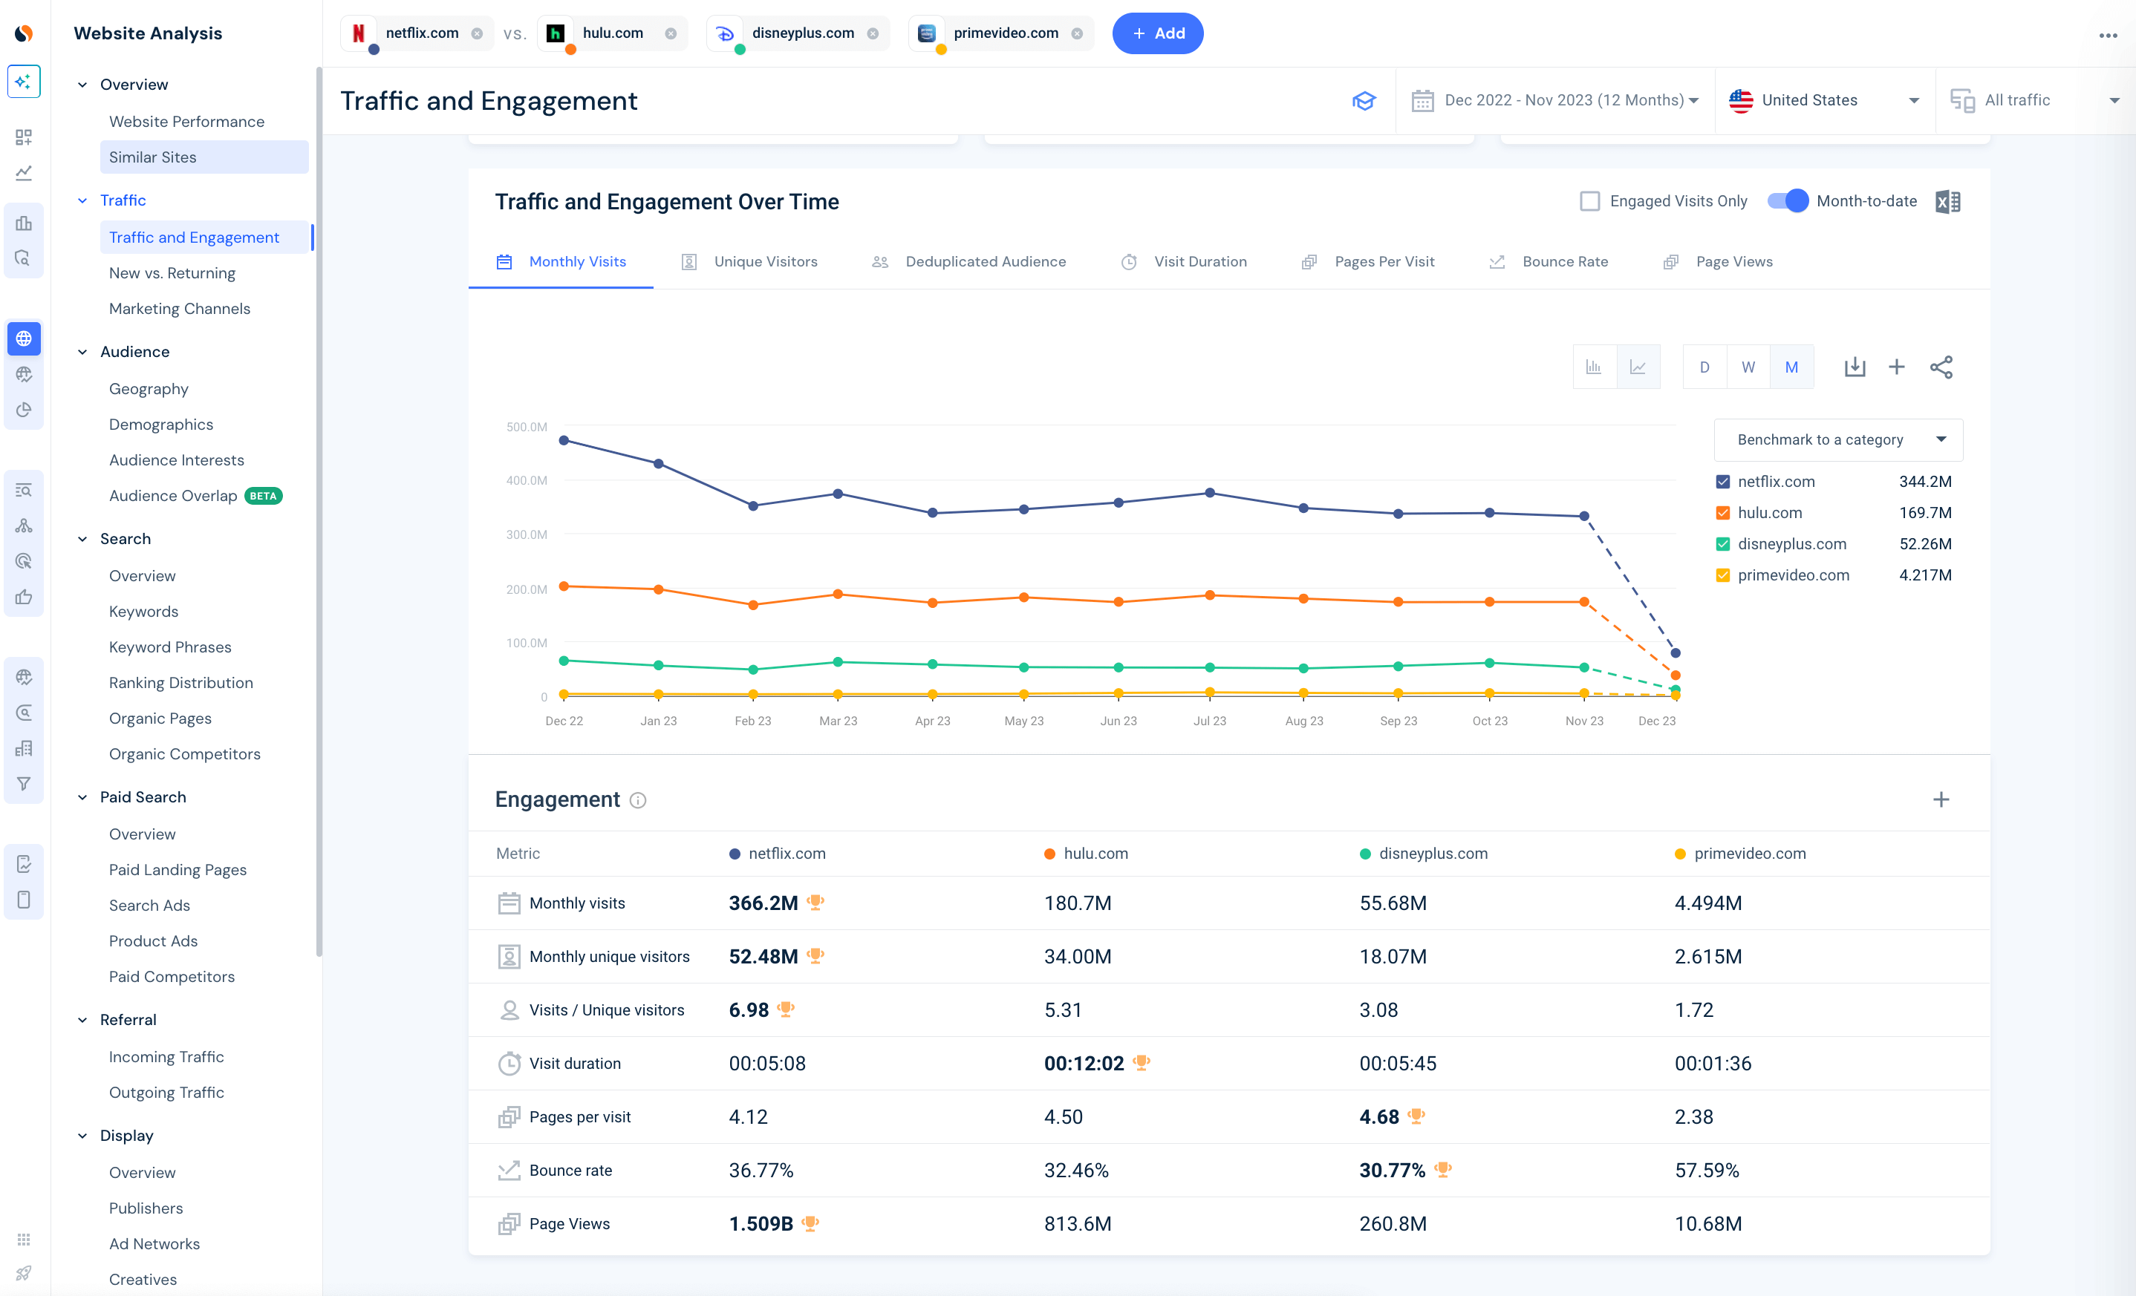The width and height of the screenshot is (2136, 1296).
Task: Open the funnel sidebar icon
Action: point(24,784)
